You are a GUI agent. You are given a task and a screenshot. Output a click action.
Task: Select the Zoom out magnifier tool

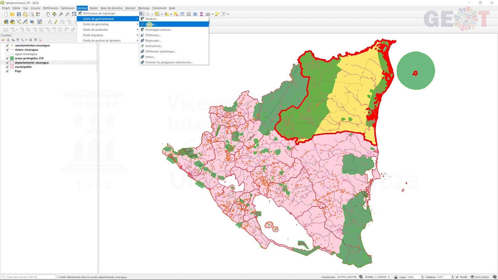pyautogui.click(x=67, y=14)
